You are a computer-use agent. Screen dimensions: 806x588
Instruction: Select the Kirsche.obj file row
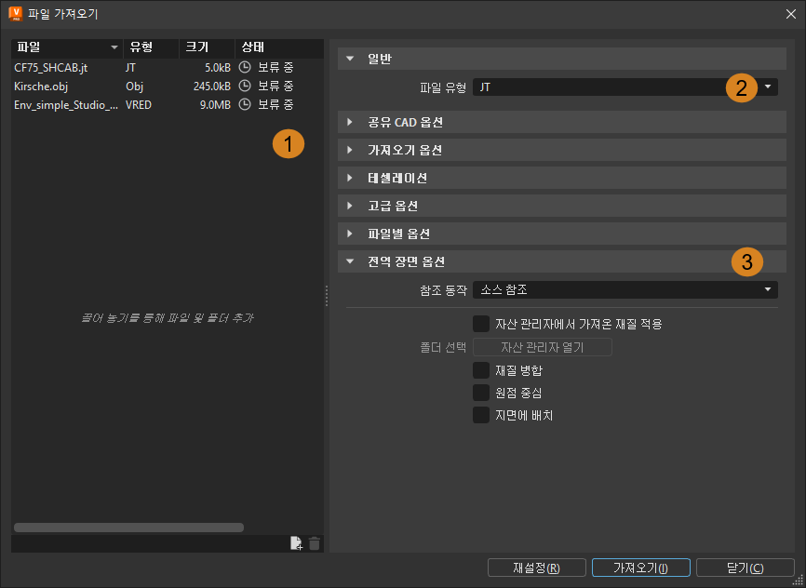pyautogui.click(x=168, y=86)
